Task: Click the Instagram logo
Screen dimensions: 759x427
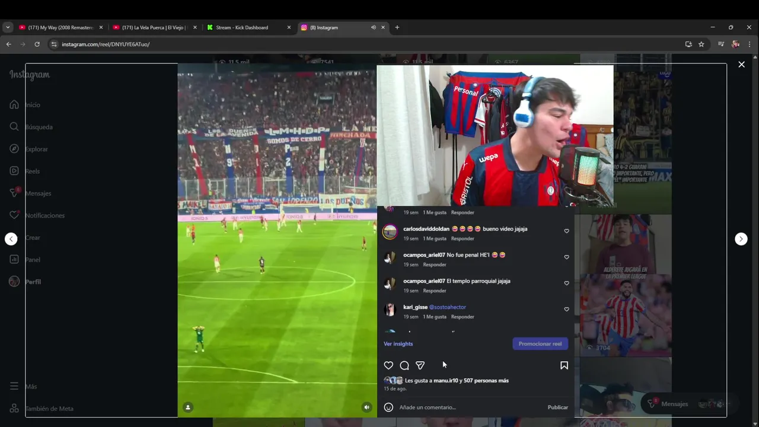Action: tap(30, 75)
